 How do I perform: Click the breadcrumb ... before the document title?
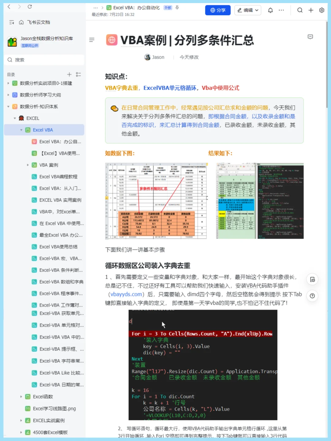(x=96, y=7)
